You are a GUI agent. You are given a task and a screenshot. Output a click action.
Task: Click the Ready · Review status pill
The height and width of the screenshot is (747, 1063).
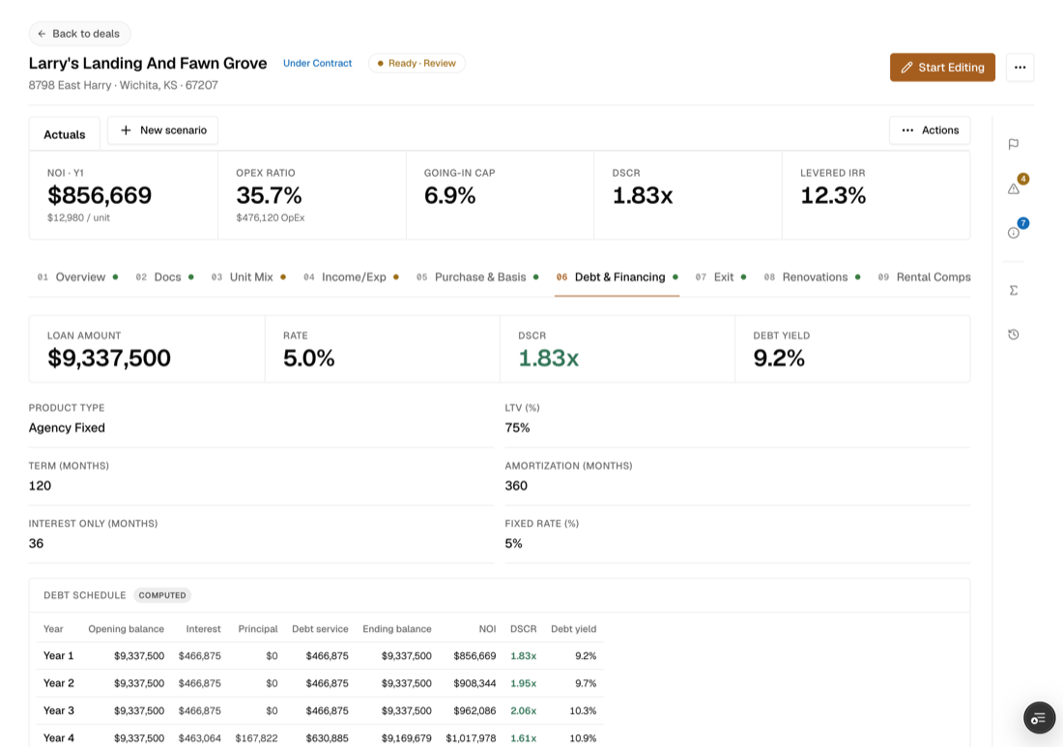pos(417,63)
